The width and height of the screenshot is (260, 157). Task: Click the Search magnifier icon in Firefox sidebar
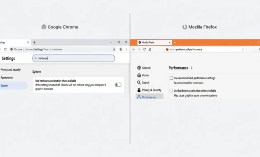click(x=139, y=83)
